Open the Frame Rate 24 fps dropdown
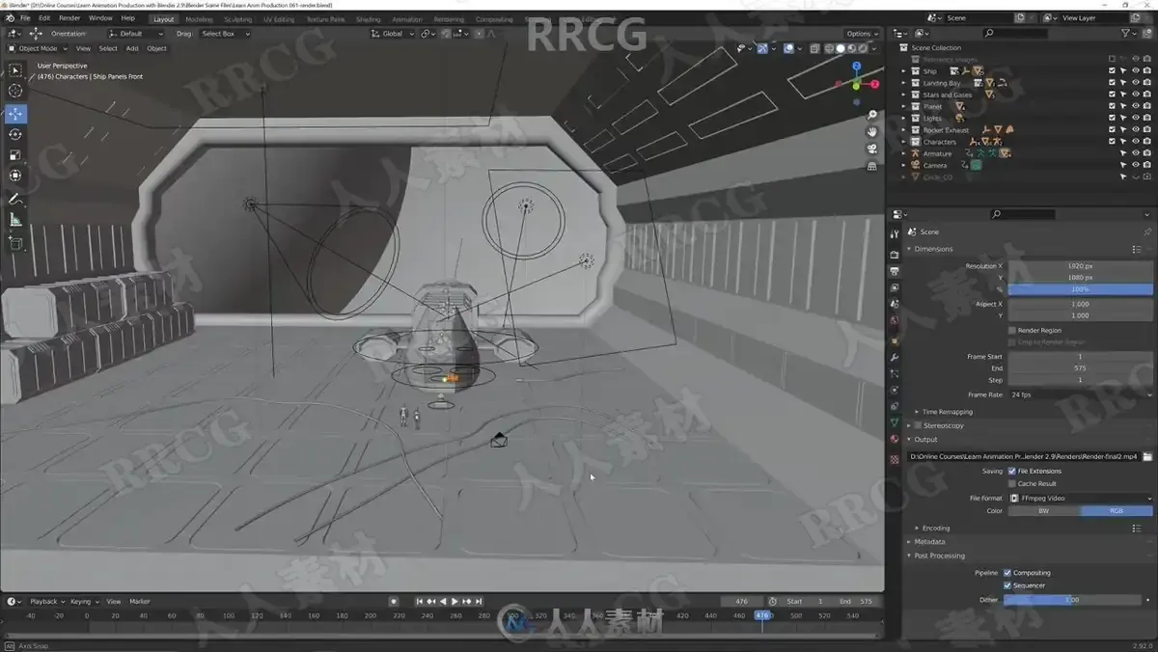 (x=1081, y=394)
